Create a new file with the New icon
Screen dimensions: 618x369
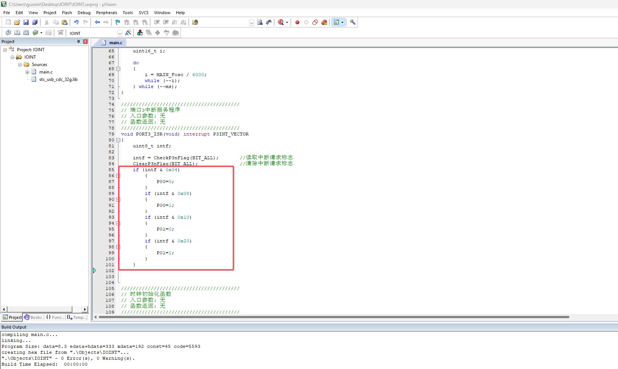click(x=8, y=22)
